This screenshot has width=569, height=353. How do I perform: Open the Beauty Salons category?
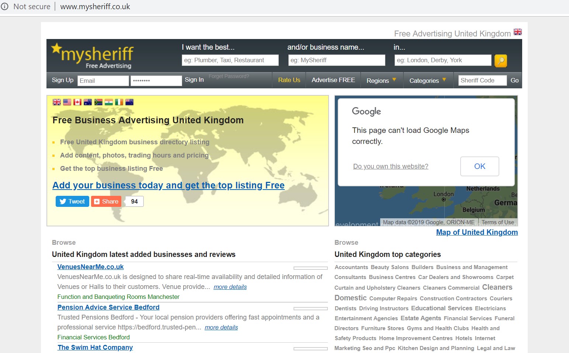coord(390,267)
